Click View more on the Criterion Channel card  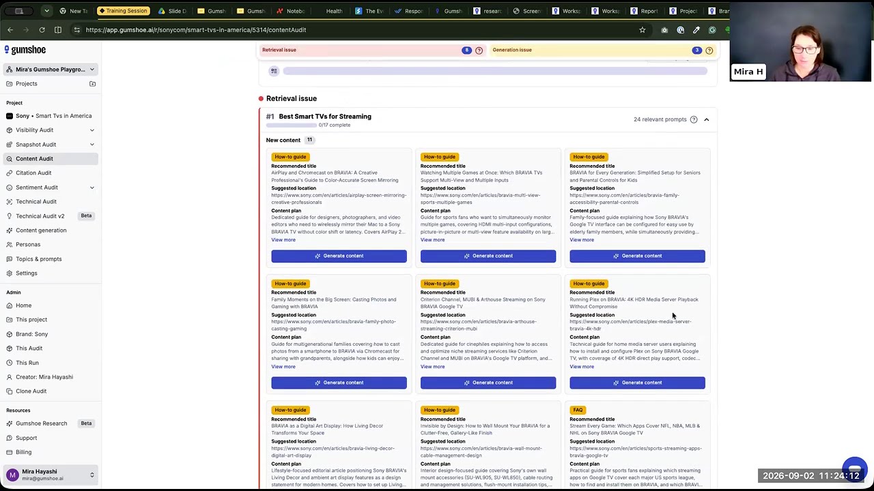[x=432, y=367]
